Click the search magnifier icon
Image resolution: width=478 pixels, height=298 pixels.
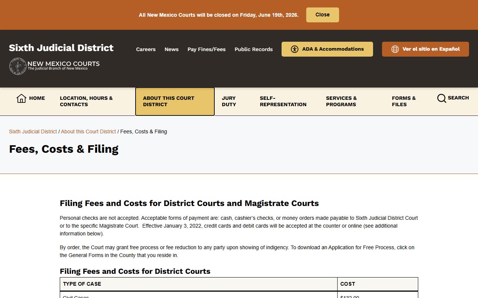tap(441, 98)
